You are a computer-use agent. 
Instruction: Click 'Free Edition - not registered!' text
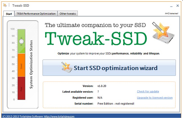pyautogui.click(x=116, y=104)
